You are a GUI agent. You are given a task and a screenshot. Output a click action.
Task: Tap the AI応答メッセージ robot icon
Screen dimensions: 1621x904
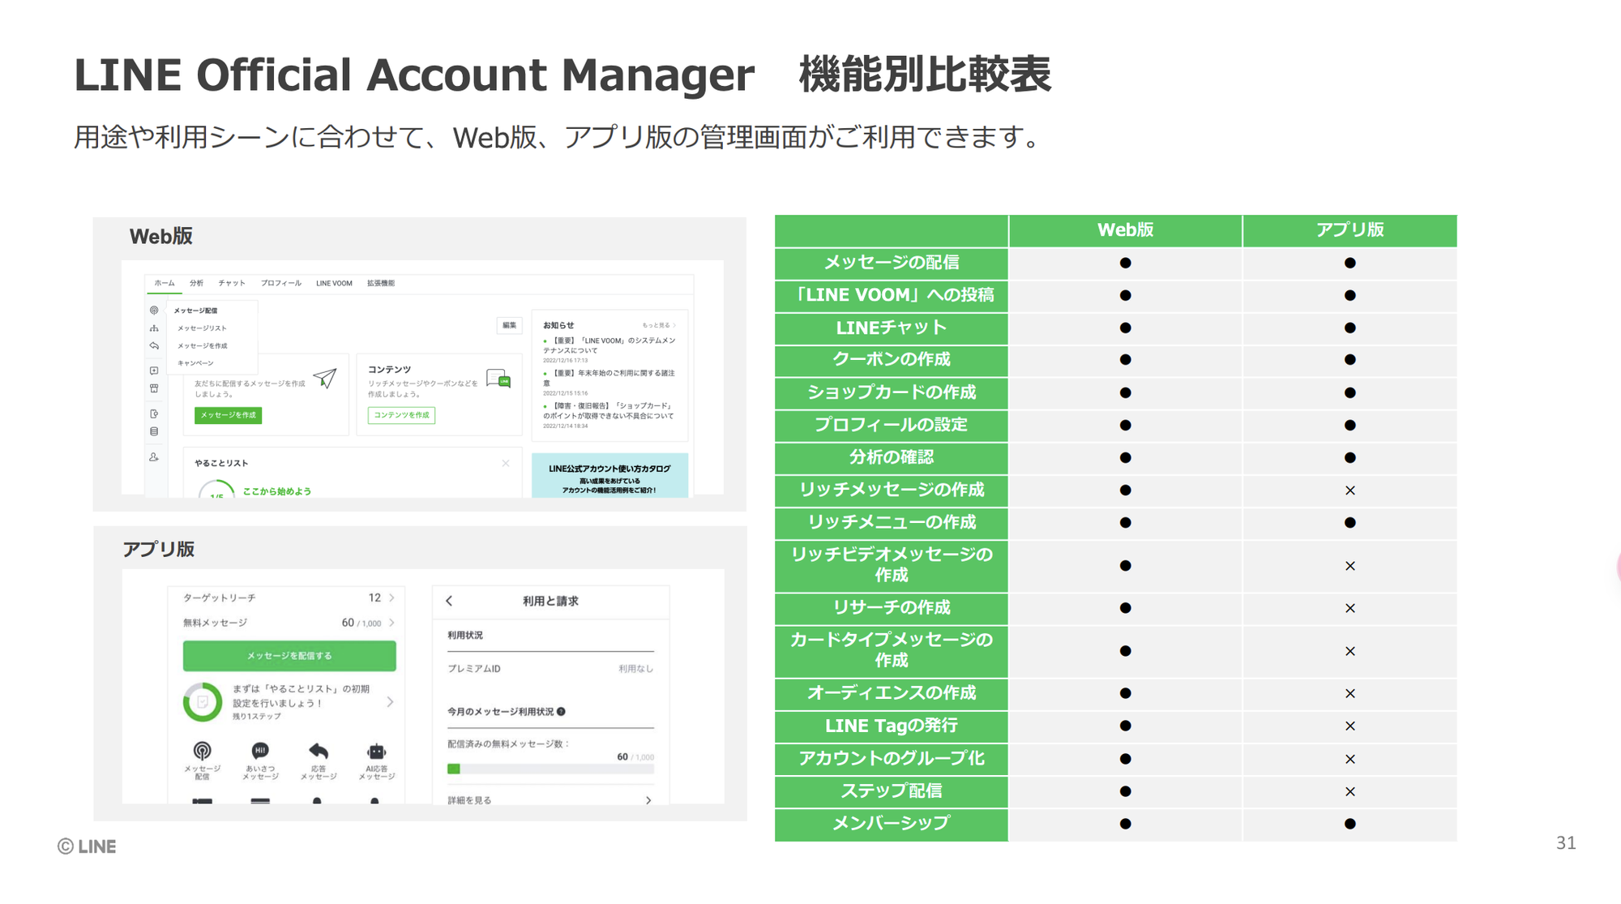376,751
